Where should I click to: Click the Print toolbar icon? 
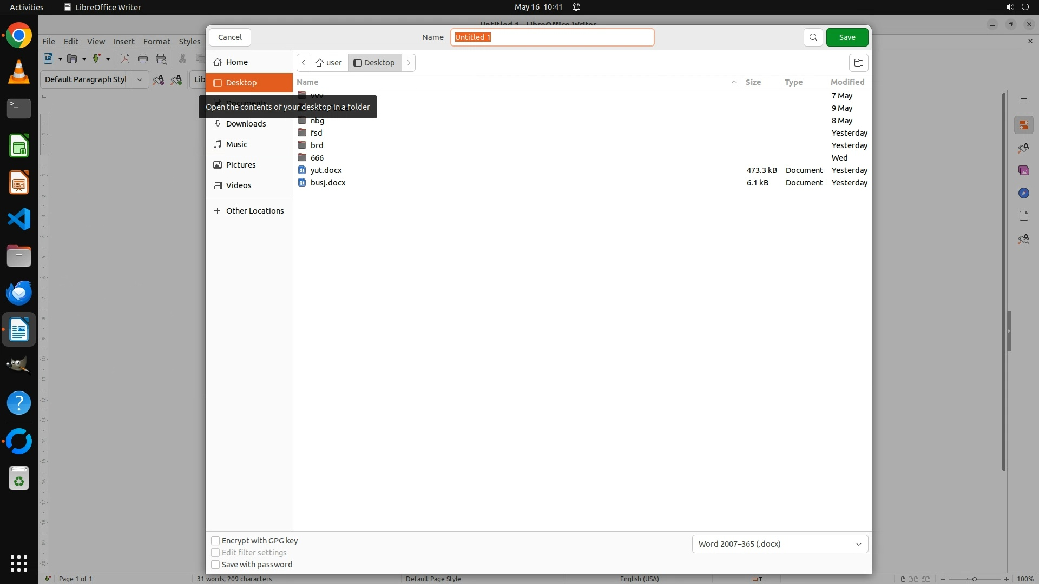pyautogui.click(x=143, y=59)
